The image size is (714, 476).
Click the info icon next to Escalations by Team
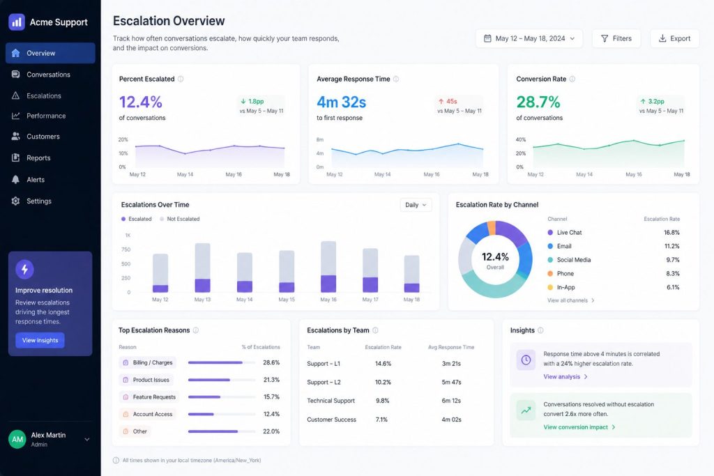pyautogui.click(x=375, y=330)
